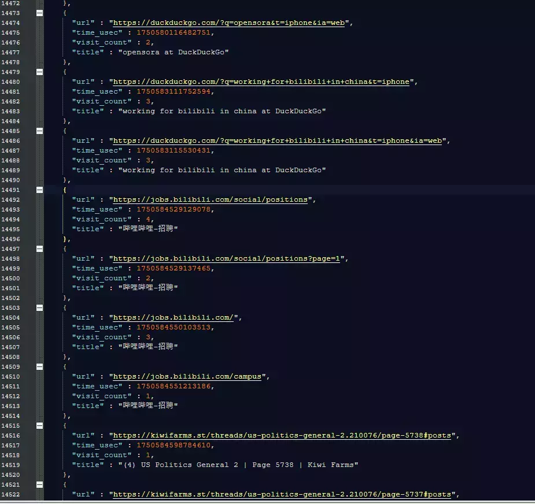The height and width of the screenshot is (504, 535).
Task: Open the jobs.bilibili.com/social/positions link
Action: pyautogui.click(x=210, y=200)
